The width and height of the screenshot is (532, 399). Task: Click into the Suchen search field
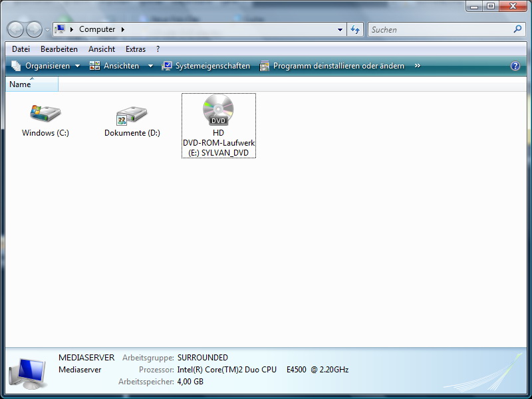pyautogui.click(x=441, y=29)
